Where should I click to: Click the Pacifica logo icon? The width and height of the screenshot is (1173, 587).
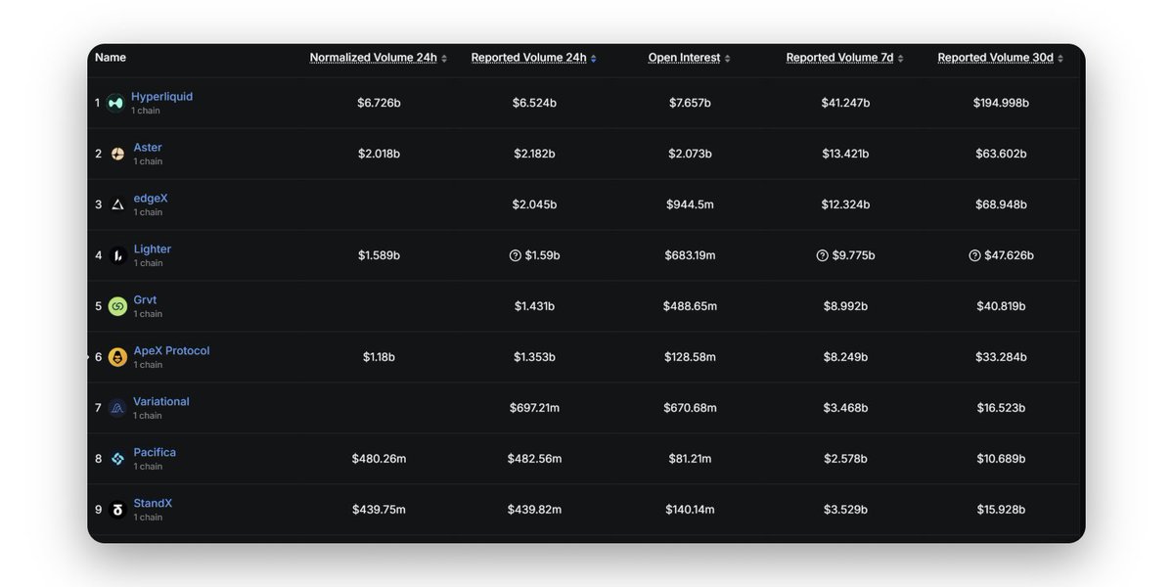tap(117, 459)
